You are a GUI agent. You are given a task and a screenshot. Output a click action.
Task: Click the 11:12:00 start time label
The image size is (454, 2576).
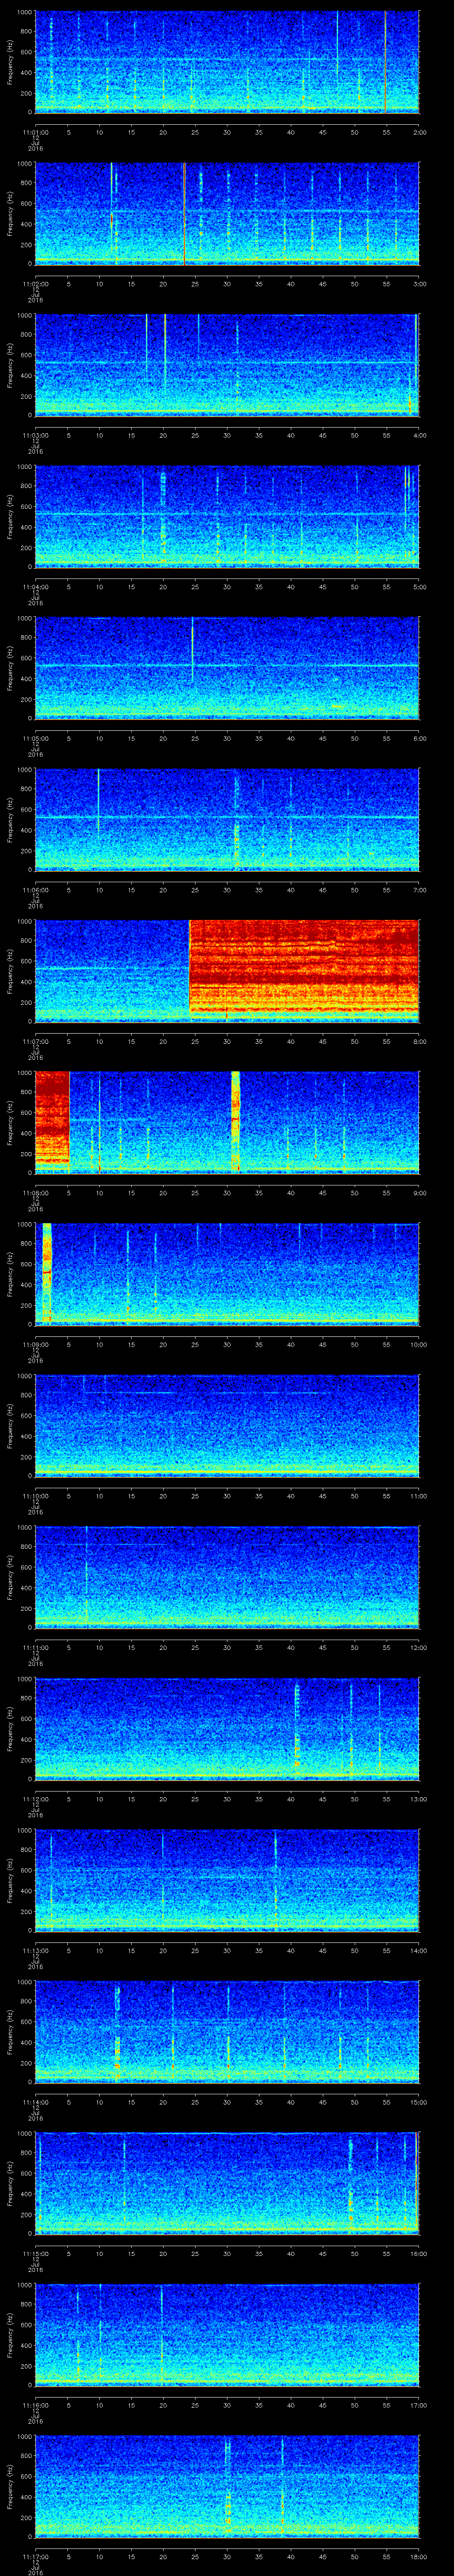35,1799
